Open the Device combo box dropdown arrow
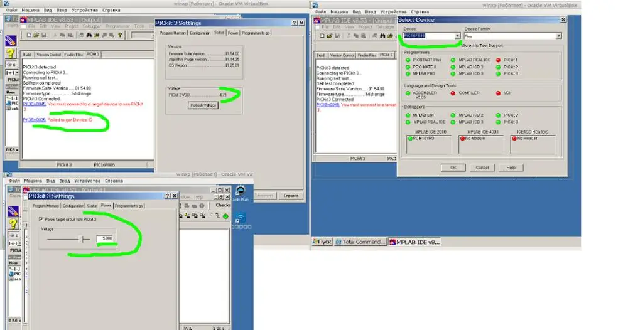Viewport: 628px width, 330px height. coord(457,36)
